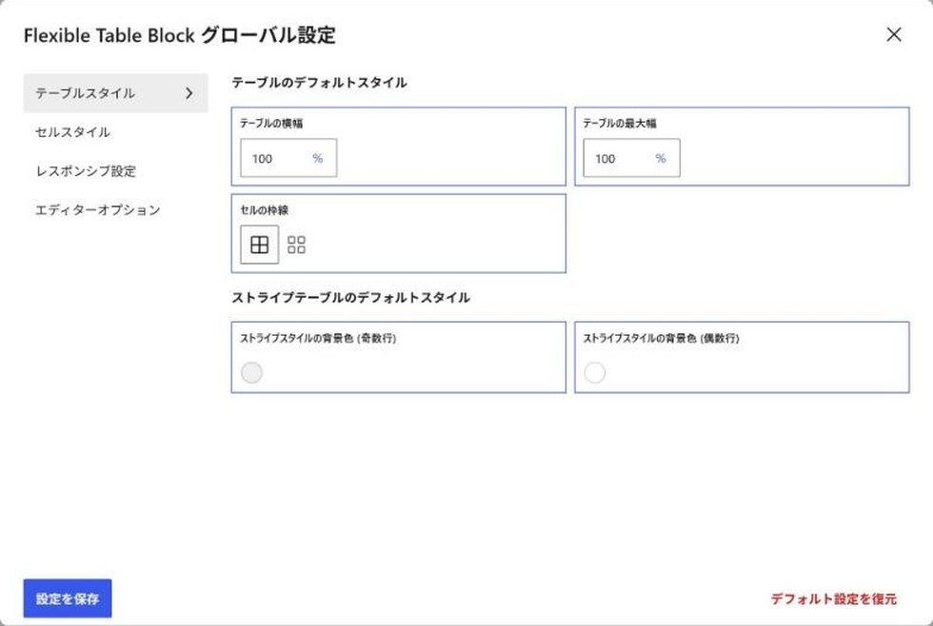Click the テーブルのデフォルトスタイル heading

[320, 83]
